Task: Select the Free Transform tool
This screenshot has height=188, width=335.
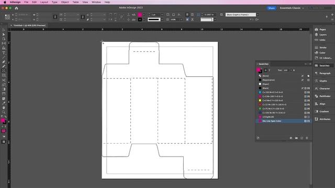Action: 4,85
